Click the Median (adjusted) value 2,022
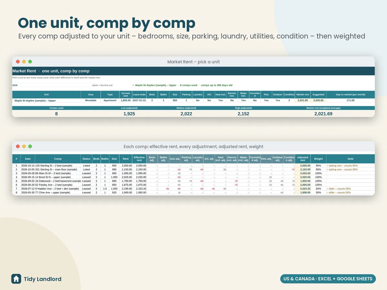387x290 pixels. pos(186,114)
